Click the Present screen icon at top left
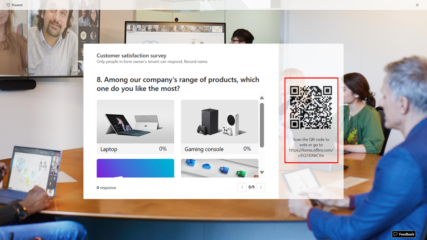The width and height of the screenshot is (427, 240). click(x=8, y=5)
